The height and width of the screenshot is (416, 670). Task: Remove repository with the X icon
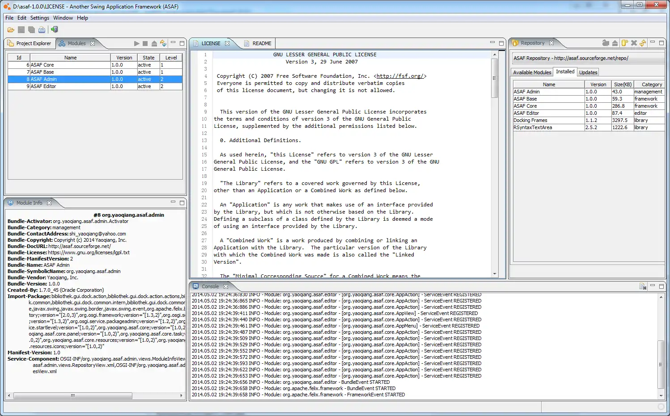[634, 43]
